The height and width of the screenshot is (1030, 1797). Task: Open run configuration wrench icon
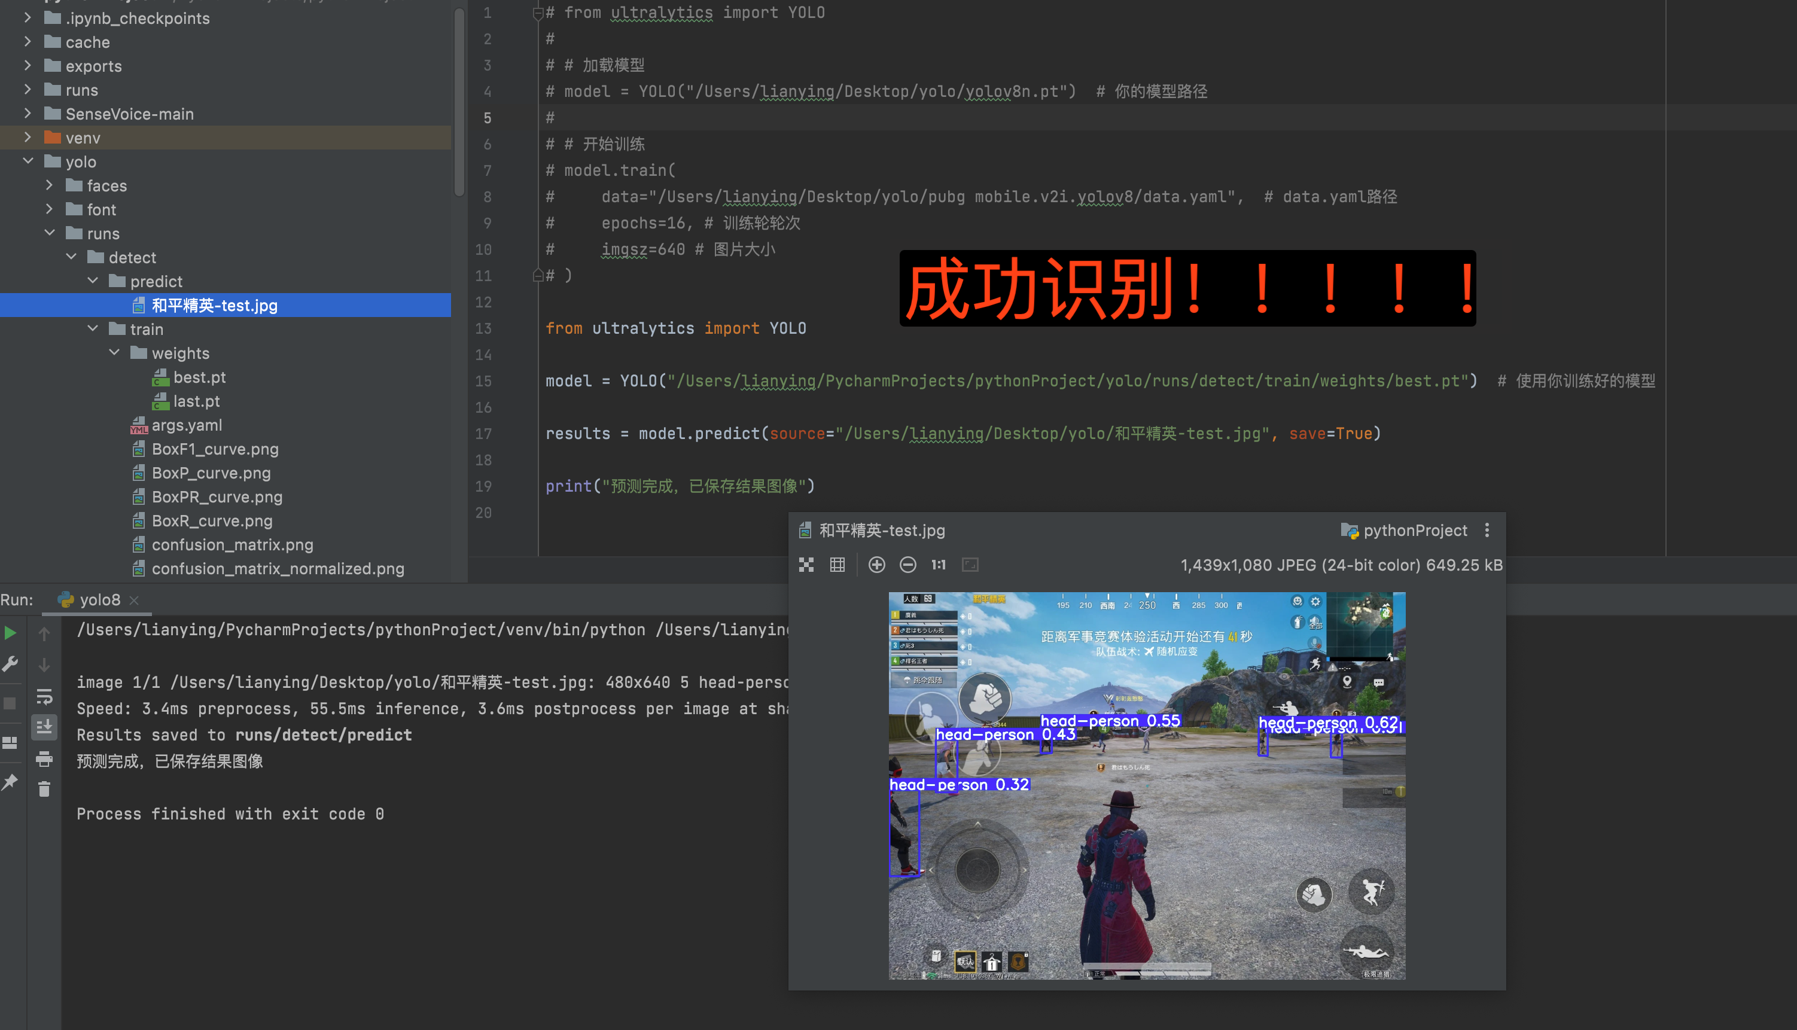(x=10, y=663)
